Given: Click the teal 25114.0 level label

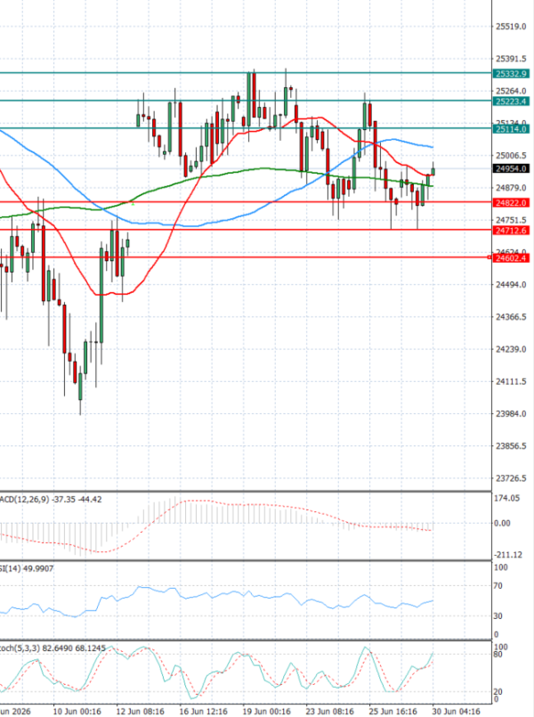Looking at the screenshot, I should pyautogui.click(x=511, y=129).
